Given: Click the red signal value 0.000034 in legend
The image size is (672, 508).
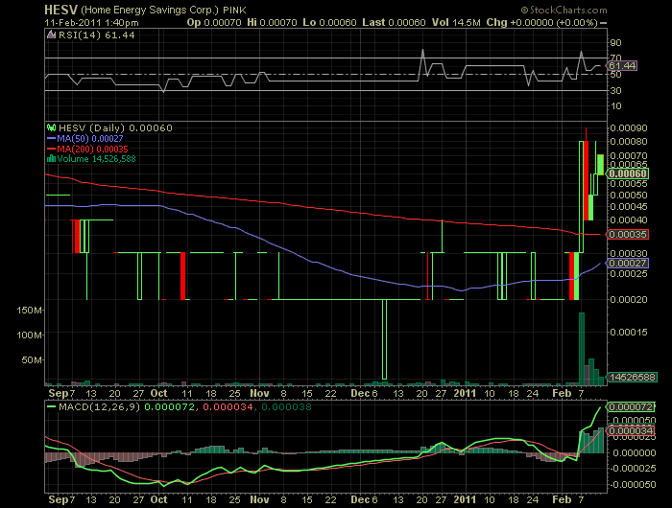Looking at the screenshot, I should pos(228,407).
